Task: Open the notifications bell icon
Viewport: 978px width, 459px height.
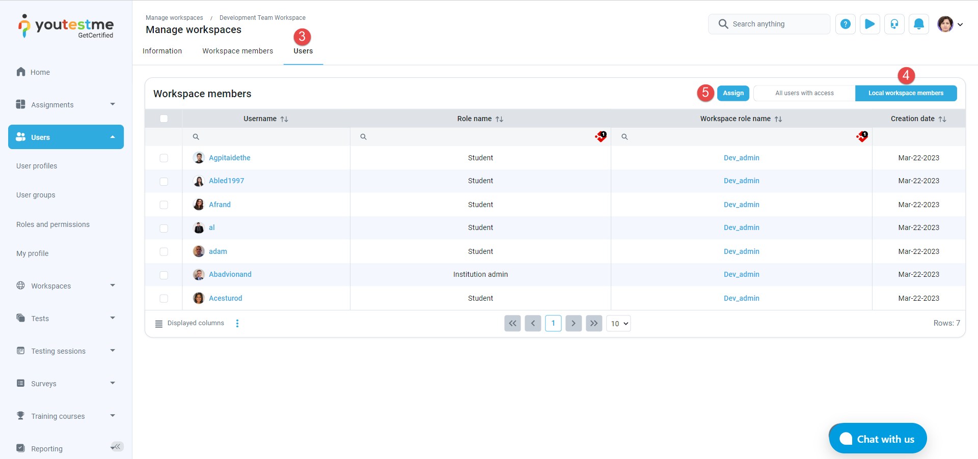Action: pyautogui.click(x=918, y=24)
